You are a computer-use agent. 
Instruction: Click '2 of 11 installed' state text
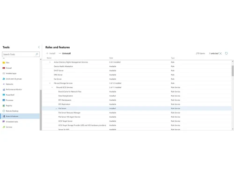tap(115, 87)
